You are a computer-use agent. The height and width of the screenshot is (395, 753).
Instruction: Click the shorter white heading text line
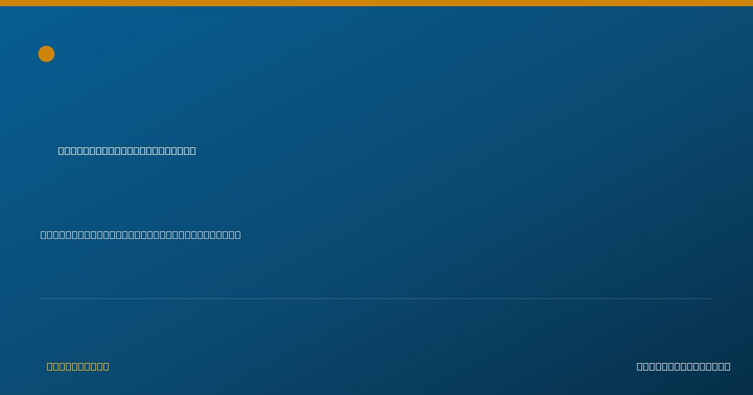pyautogui.click(x=127, y=150)
